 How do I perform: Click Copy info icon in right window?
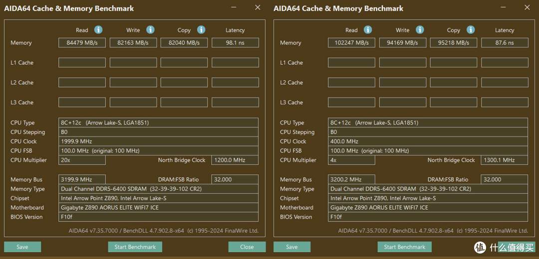tap(471, 30)
